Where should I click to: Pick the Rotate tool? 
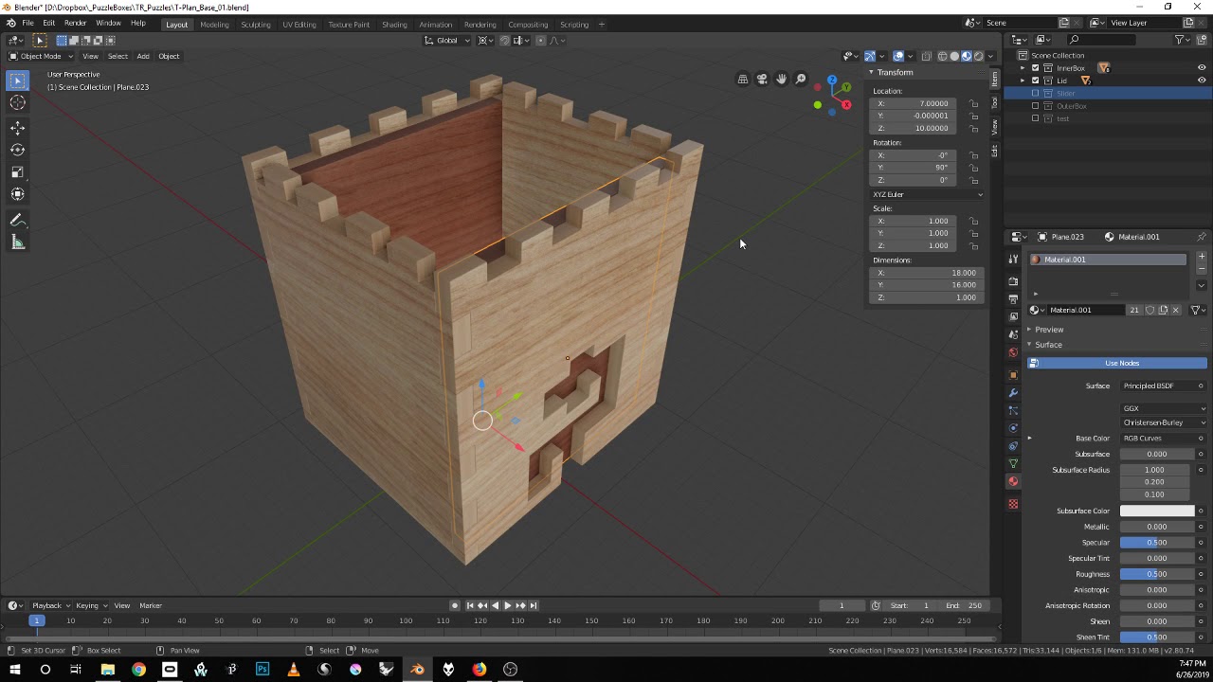click(x=17, y=150)
